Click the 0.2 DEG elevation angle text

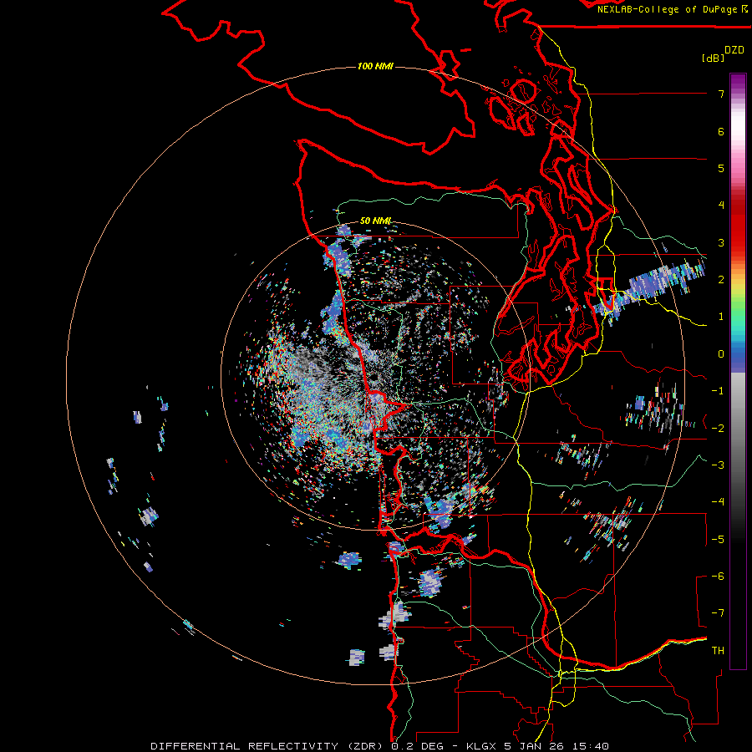tap(419, 746)
